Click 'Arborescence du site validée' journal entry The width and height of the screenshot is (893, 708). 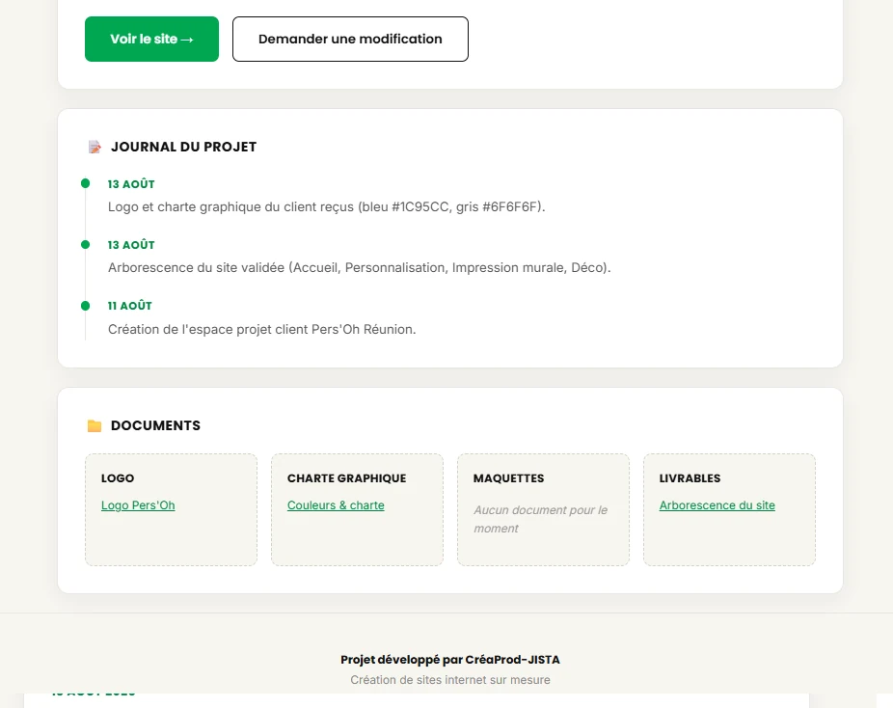360,268
